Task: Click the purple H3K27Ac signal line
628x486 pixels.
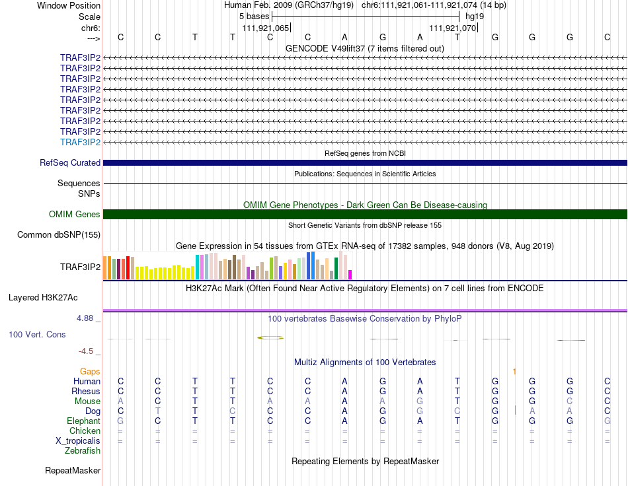Action: pos(365,310)
